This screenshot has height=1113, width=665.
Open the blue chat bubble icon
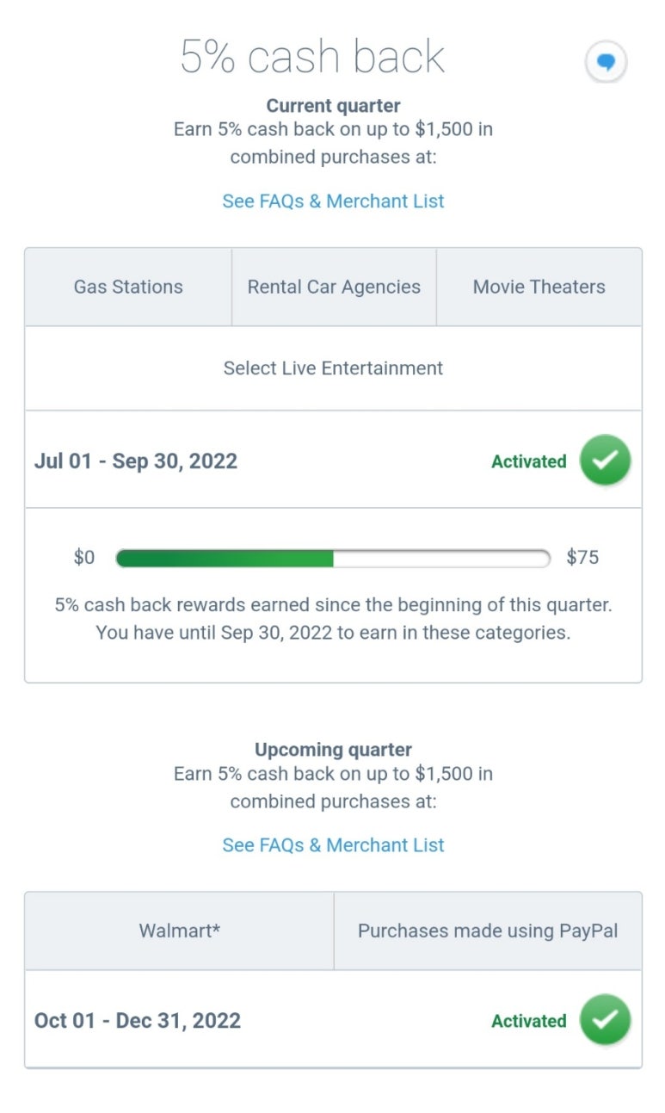(606, 62)
